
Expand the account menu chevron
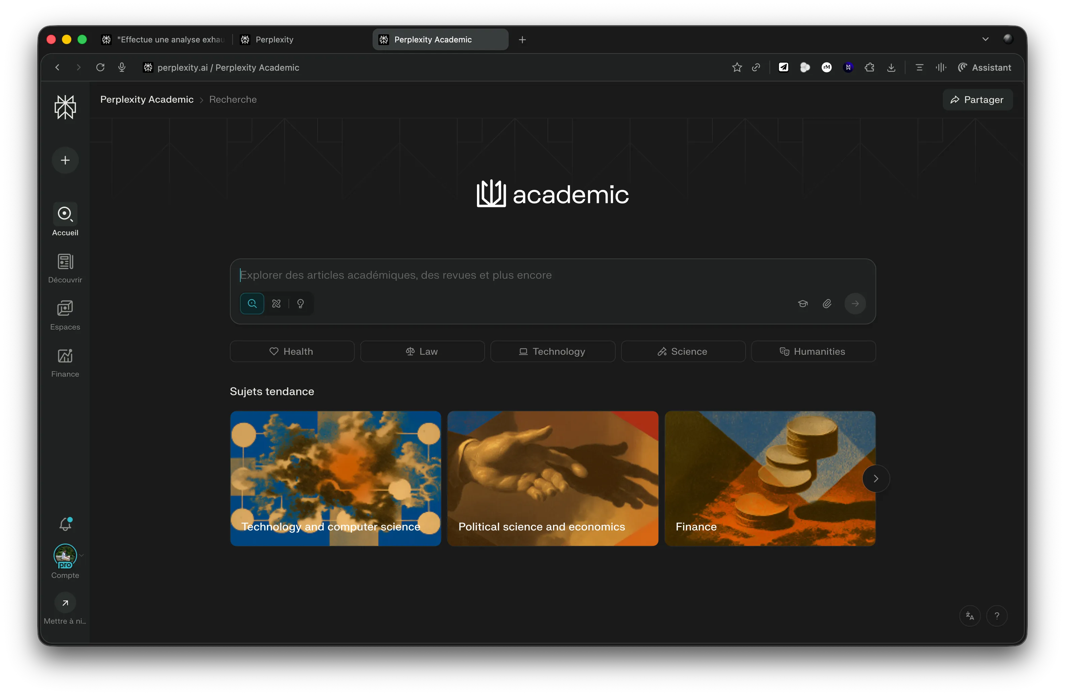pyautogui.click(x=82, y=555)
